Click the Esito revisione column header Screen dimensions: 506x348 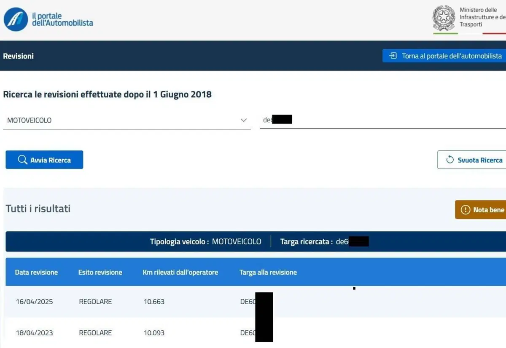click(100, 272)
